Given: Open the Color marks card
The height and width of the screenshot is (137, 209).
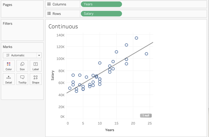Looking at the screenshot, I should (9, 66).
